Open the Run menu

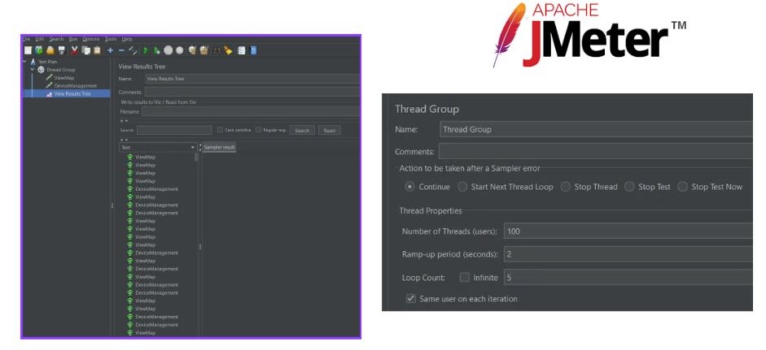pyautogui.click(x=73, y=39)
